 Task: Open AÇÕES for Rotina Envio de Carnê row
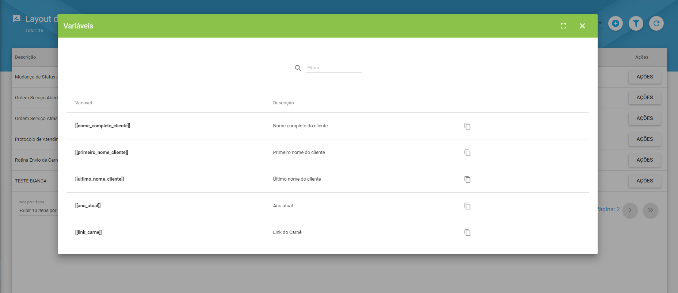(645, 160)
